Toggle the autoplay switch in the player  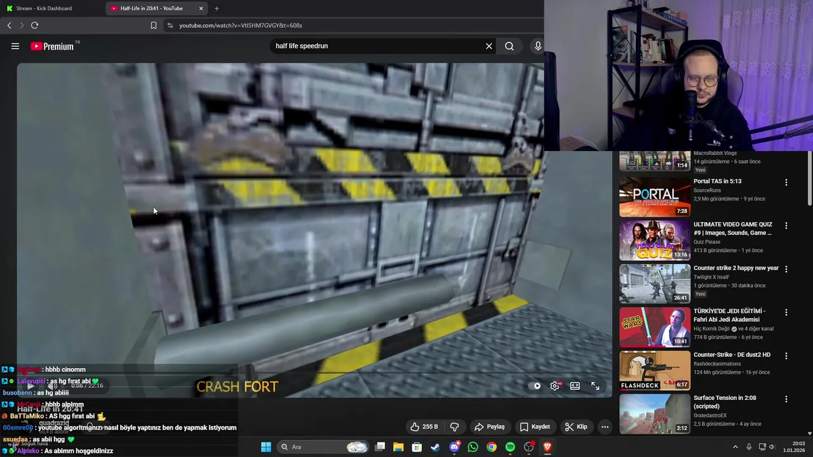tap(534, 386)
